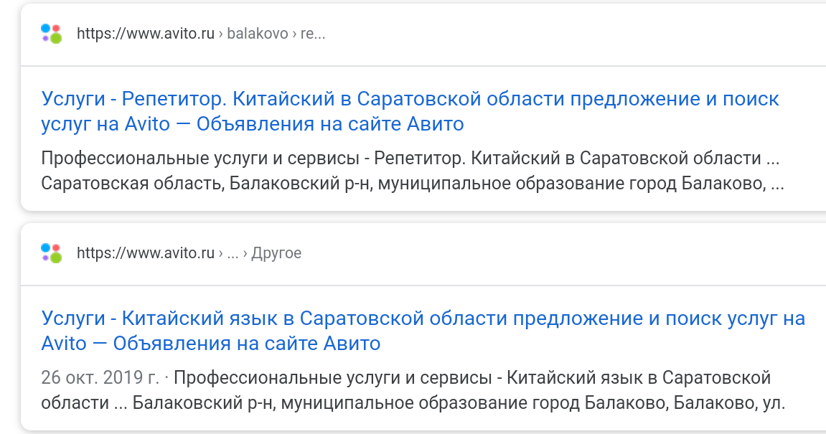Click the title line 'Avito — Объявления на сайте Авито'
826x434 pixels.
click(211, 344)
